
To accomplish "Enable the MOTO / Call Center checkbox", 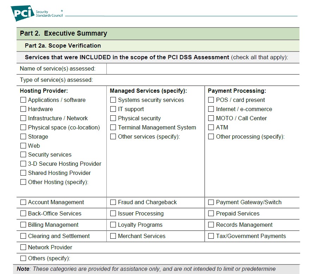I will 211,118.
